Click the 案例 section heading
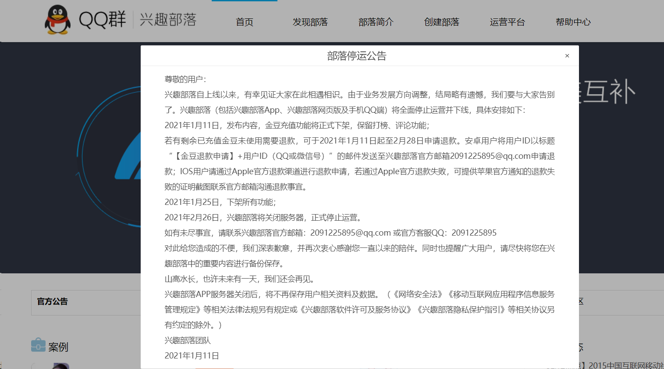Image resolution: width=664 pixels, height=369 pixels. (58, 347)
